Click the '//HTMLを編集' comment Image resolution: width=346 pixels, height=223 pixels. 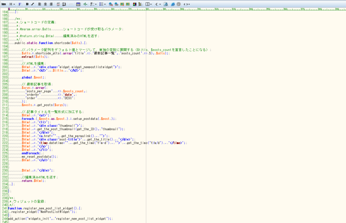click(33, 64)
